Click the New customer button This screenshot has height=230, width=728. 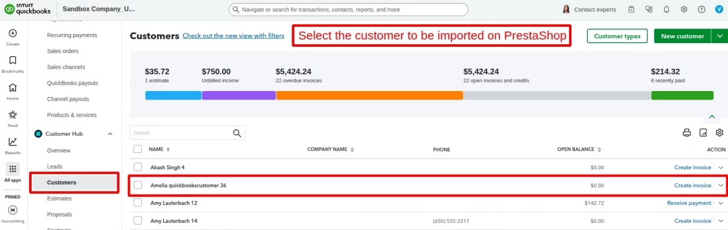682,36
